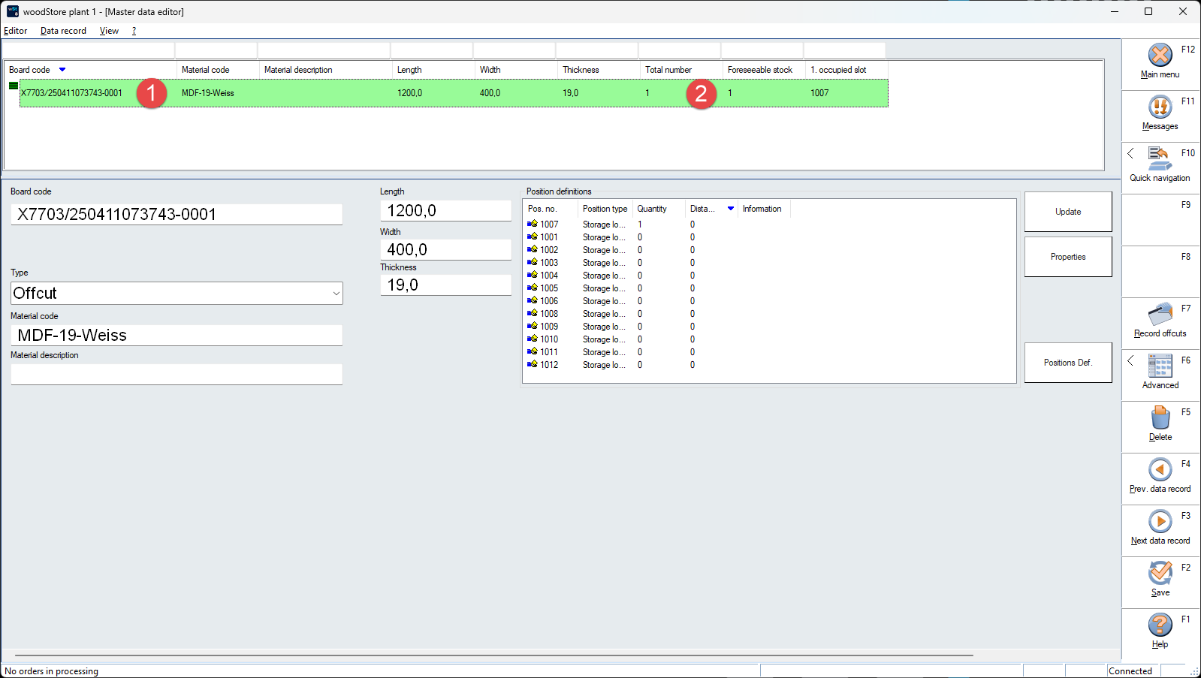Click the storage icon for position 1004
Image resolution: width=1201 pixels, height=678 pixels.
(533, 275)
